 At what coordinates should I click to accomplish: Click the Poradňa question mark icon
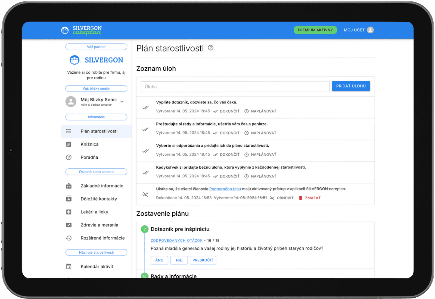pos(69,157)
